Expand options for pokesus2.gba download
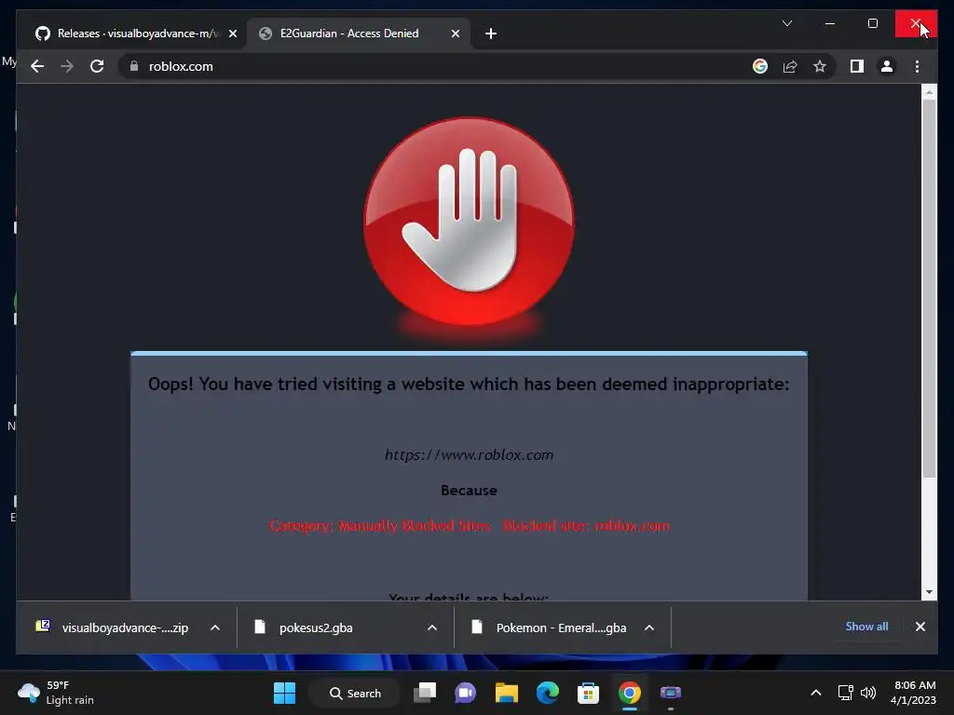Image resolution: width=954 pixels, height=715 pixels. (432, 627)
